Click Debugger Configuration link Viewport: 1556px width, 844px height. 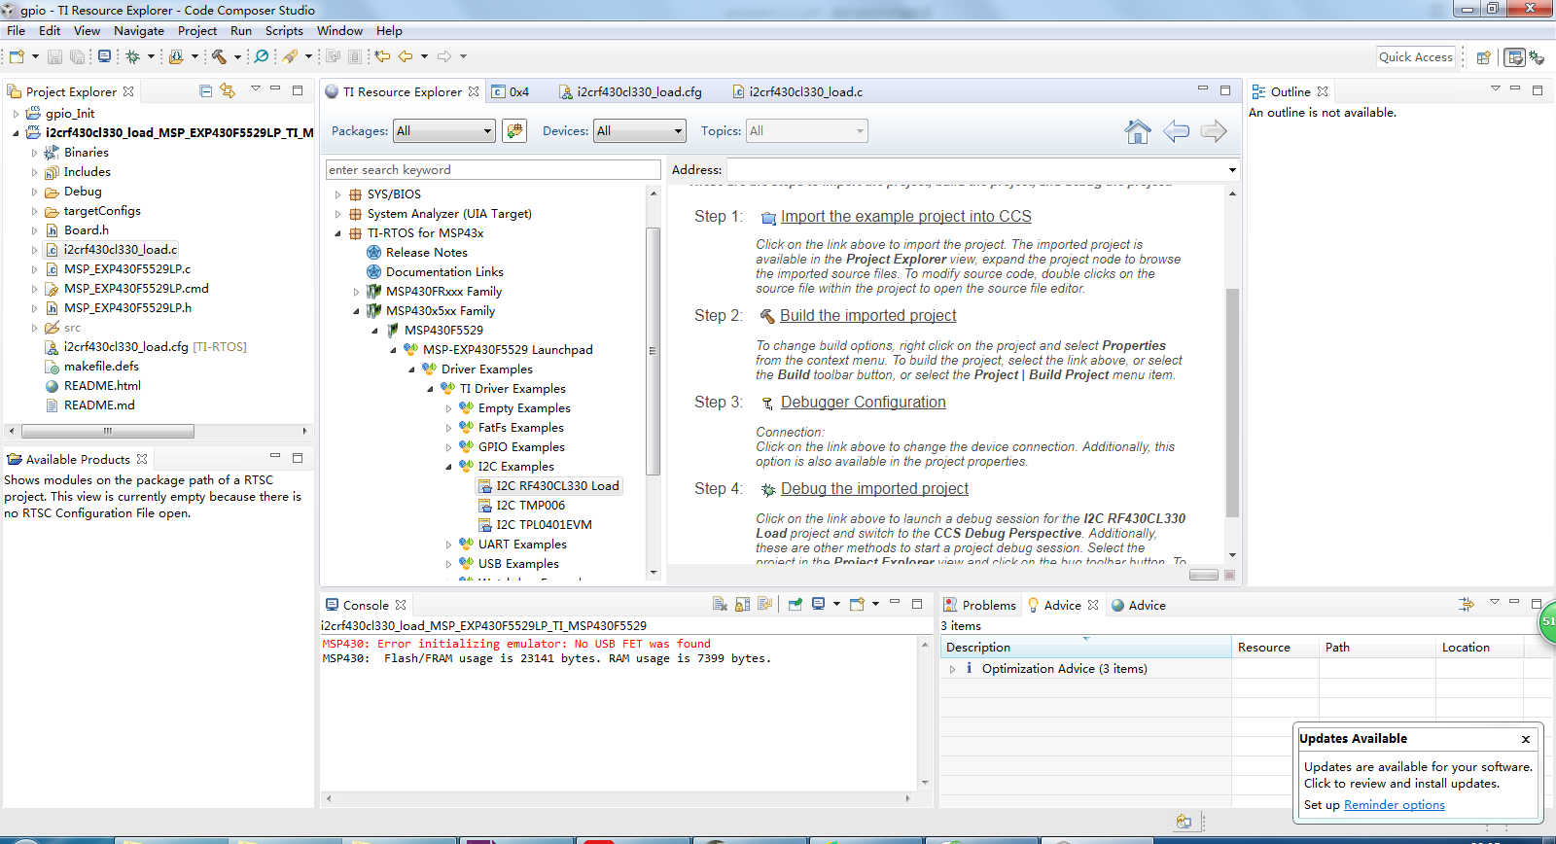point(863,403)
